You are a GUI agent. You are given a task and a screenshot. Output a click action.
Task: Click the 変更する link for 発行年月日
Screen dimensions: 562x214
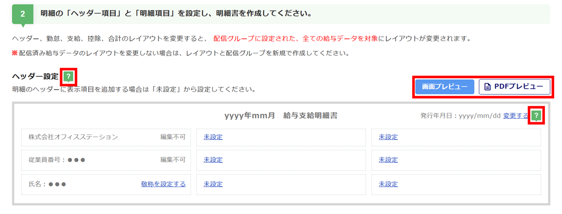[x=515, y=116]
